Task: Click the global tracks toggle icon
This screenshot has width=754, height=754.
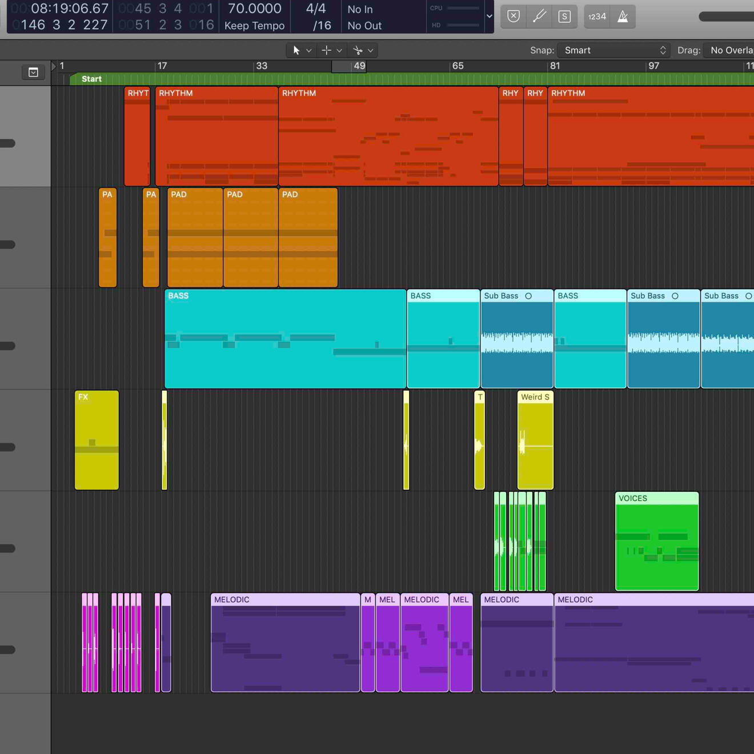Action: pos(33,73)
